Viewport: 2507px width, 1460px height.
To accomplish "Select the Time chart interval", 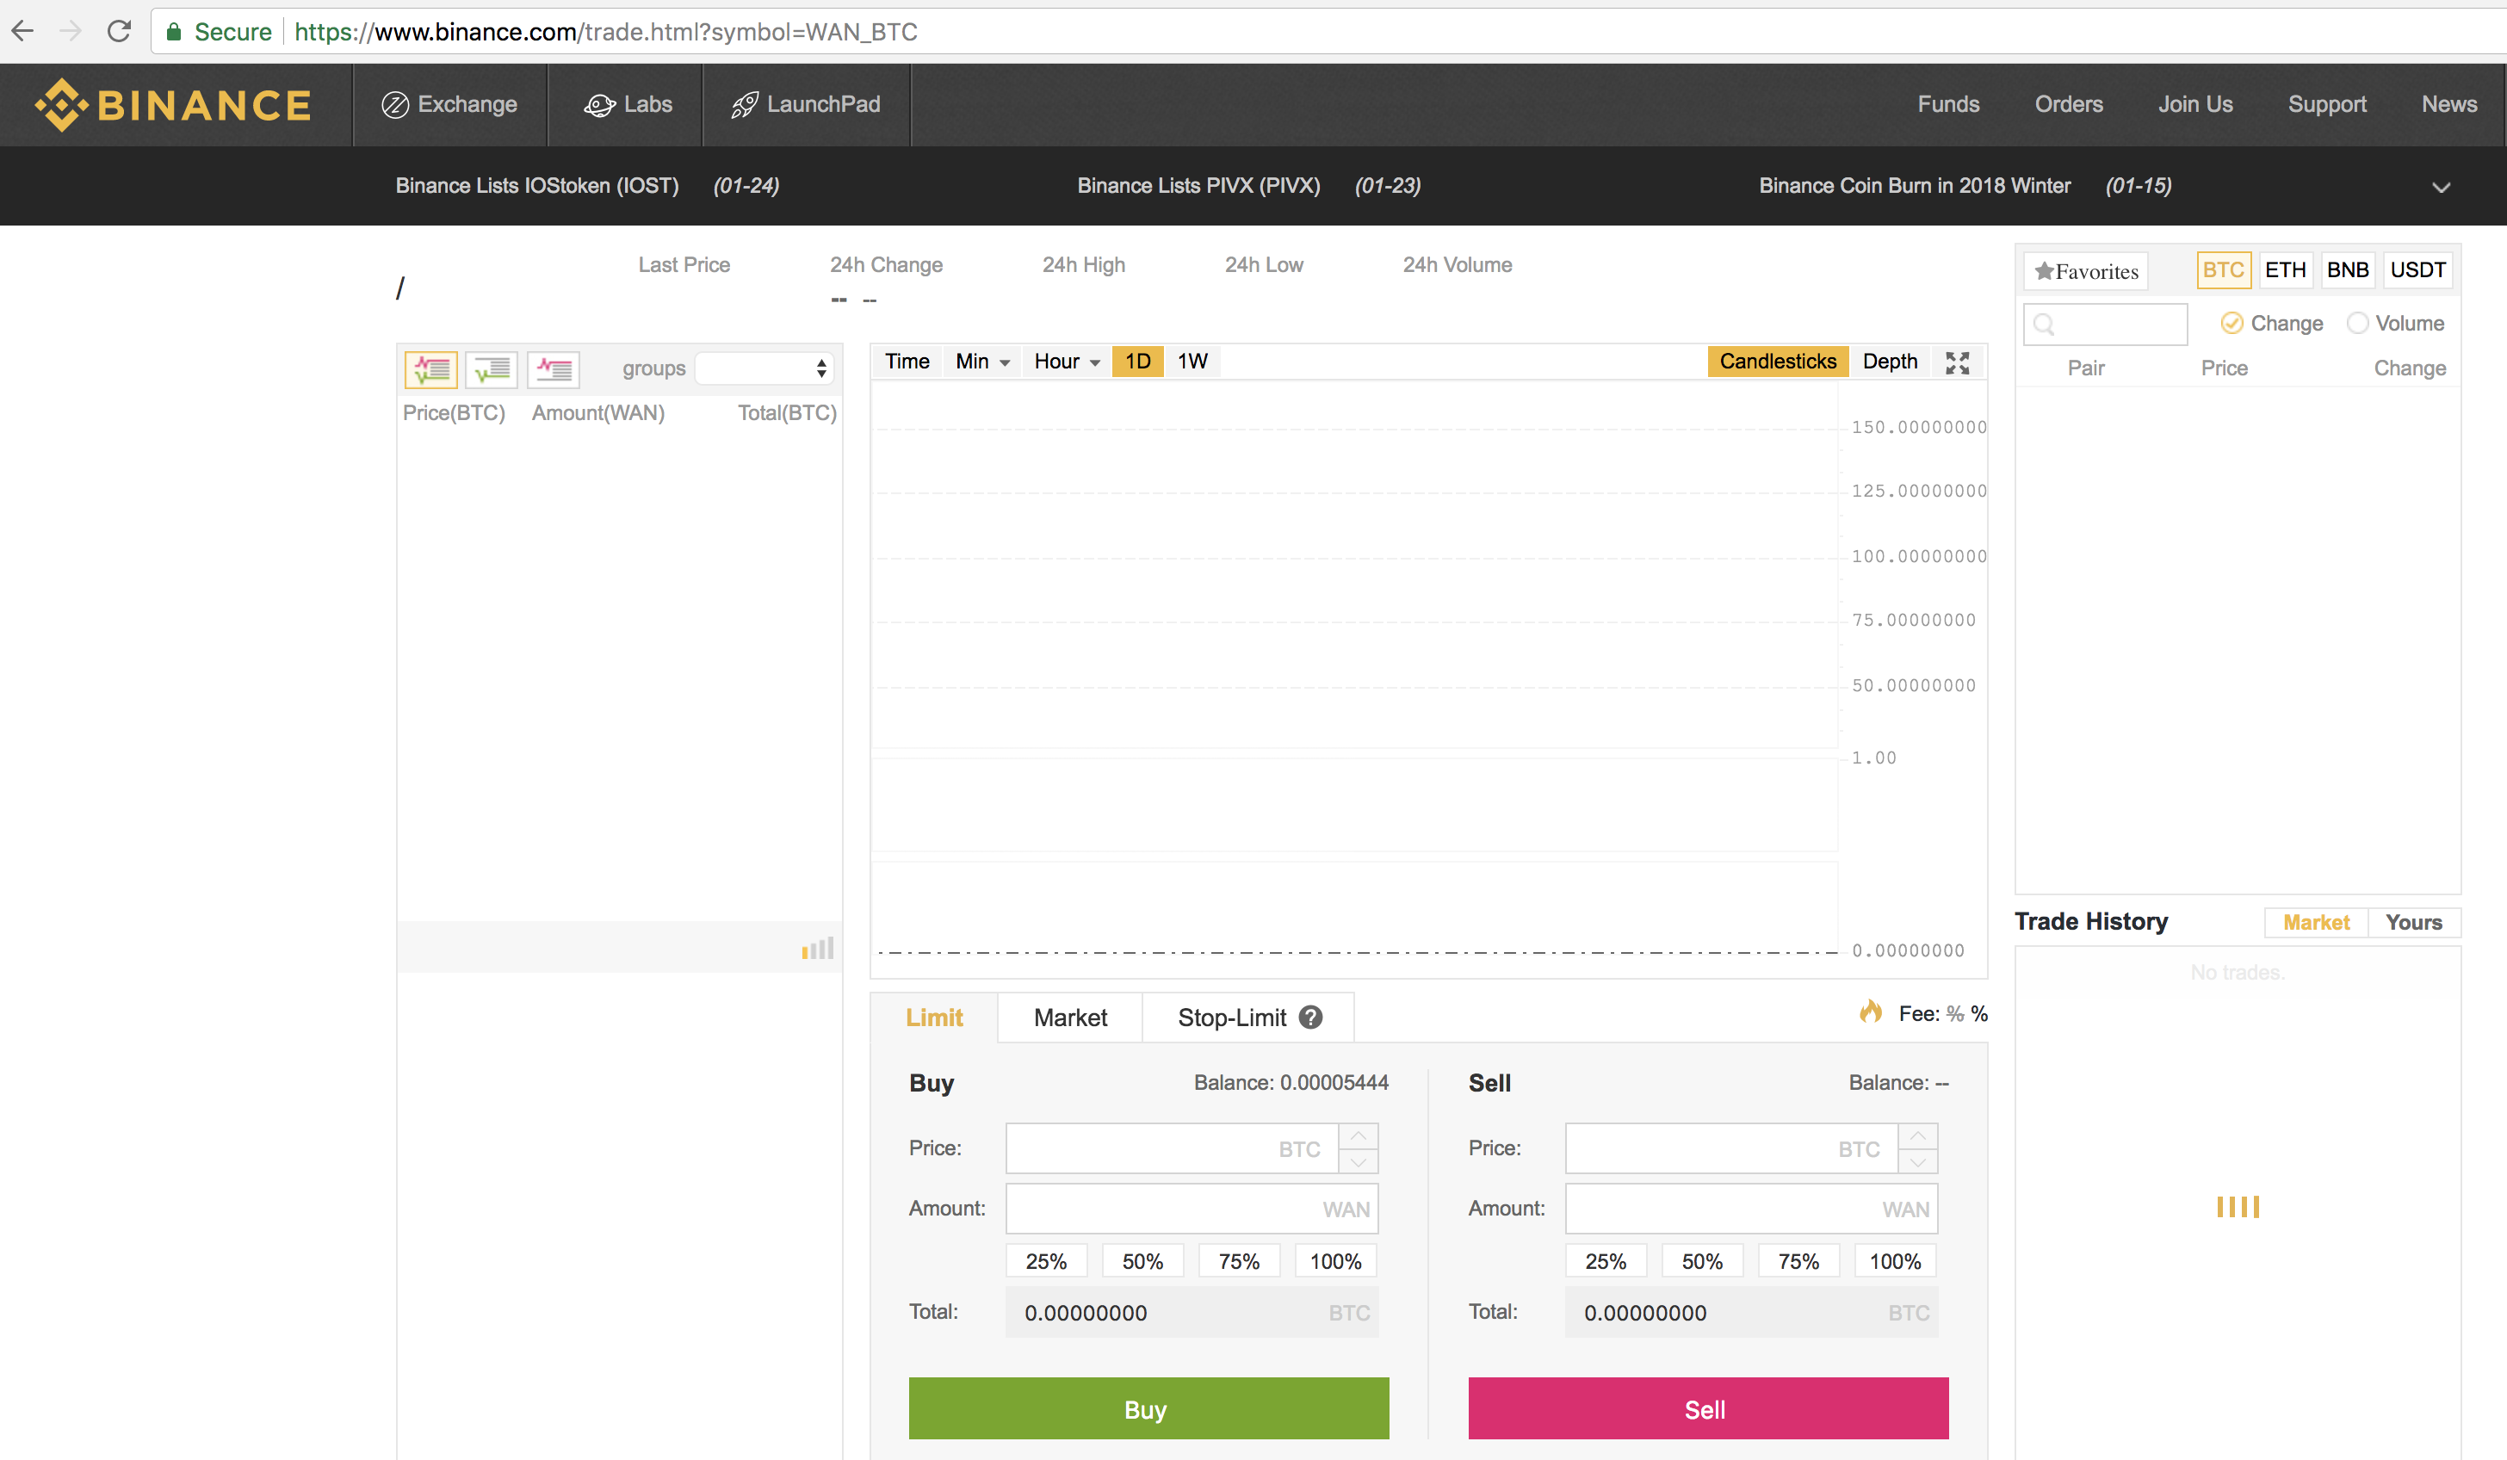I will point(907,361).
